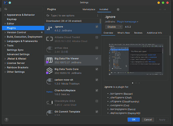This screenshot has width=173, height=126.
Task: Click the Version Control project-level marker icon
Action: pyautogui.click(x=42, y=32)
